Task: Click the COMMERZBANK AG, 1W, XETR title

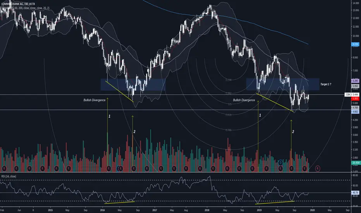Action: (x=18, y=4)
